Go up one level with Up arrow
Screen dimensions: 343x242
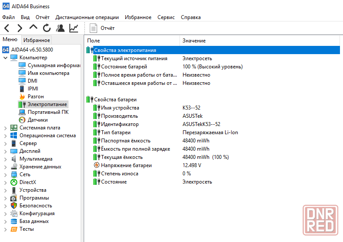pos(33,28)
